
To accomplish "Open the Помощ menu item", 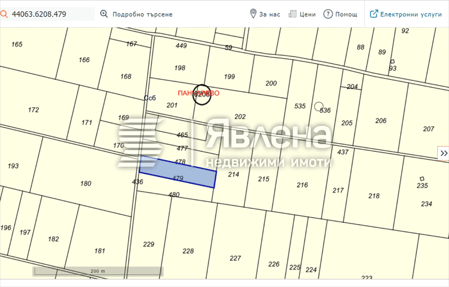I will click(x=346, y=14).
